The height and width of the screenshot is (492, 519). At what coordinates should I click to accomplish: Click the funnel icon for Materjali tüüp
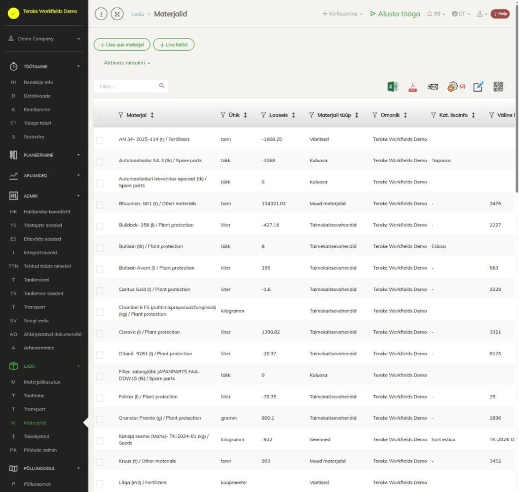312,115
